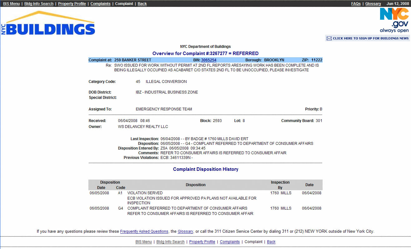
Task: Go to Property Profile in top bar
Action: (72, 4)
